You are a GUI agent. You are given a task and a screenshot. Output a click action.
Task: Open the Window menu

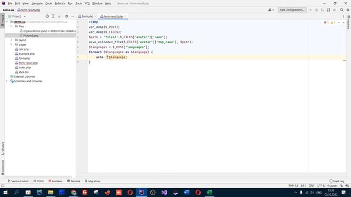97,4
